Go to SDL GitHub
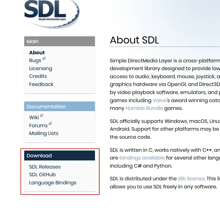This screenshot has height=216, width=220. pos(43,175)
